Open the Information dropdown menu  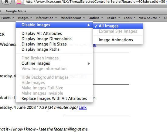tap(46, 18)
